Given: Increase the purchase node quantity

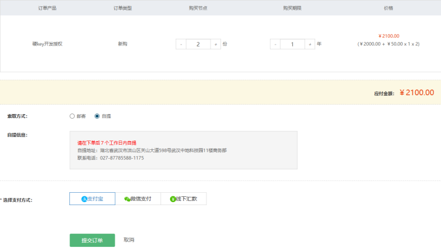Looking at the screenshot, I should (216, 44).
